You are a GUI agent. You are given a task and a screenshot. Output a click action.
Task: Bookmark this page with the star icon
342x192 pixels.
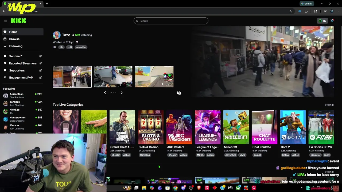[x=291, y=11]
